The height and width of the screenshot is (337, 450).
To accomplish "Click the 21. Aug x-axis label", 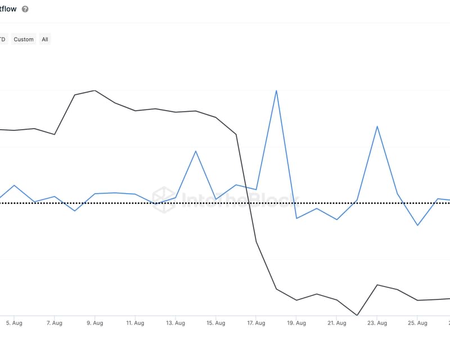I will coord(336,323).
